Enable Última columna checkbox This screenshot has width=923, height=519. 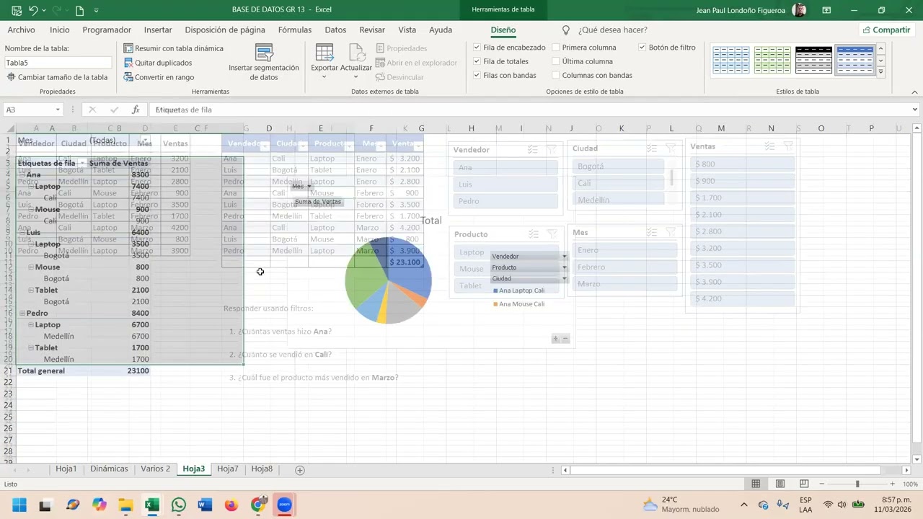pyautogui.click(x=556, y=61)
